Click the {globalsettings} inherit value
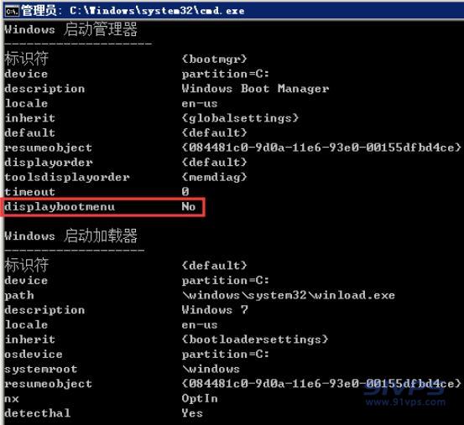Viewport: 464px width, 425px height. click(240, 118)
